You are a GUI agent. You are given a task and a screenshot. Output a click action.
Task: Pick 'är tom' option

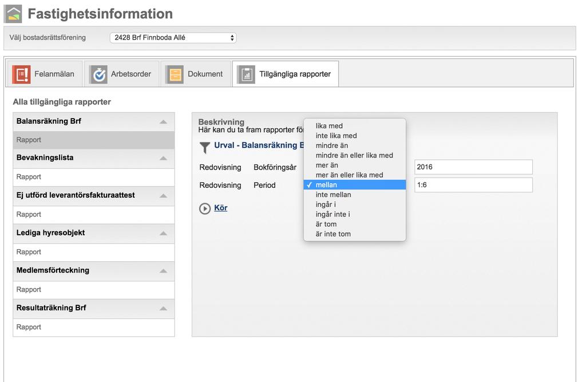(x=355, y=224)
